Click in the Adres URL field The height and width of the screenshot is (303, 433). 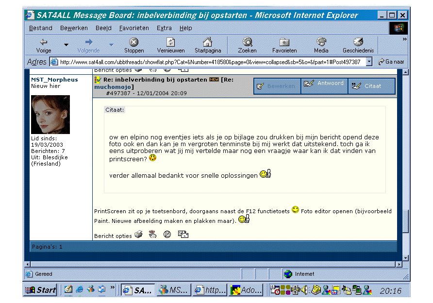pyautogui.click(x=210, y=62)
